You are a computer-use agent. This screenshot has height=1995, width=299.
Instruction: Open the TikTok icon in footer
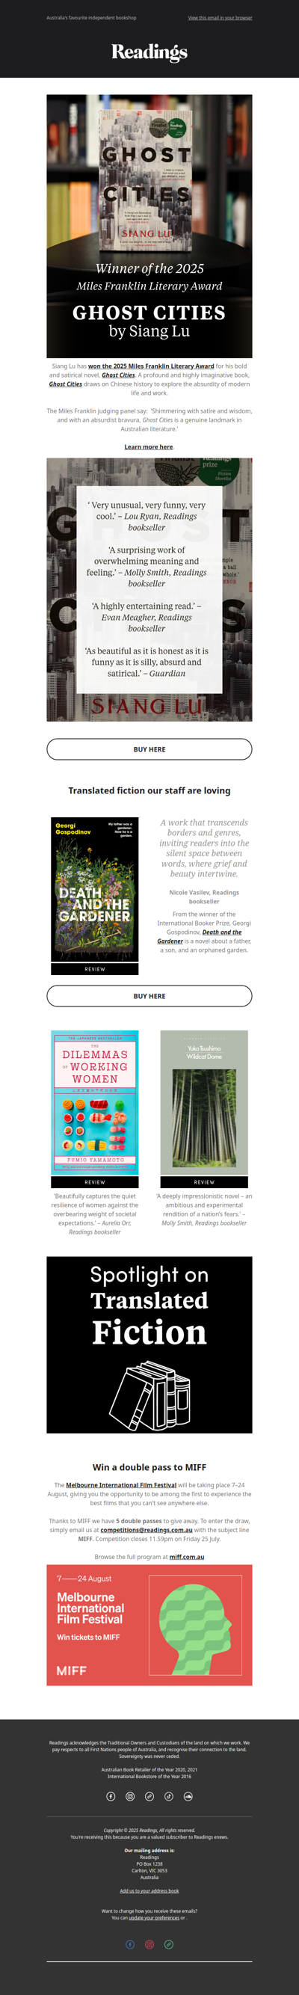(x=169, y=1796)
